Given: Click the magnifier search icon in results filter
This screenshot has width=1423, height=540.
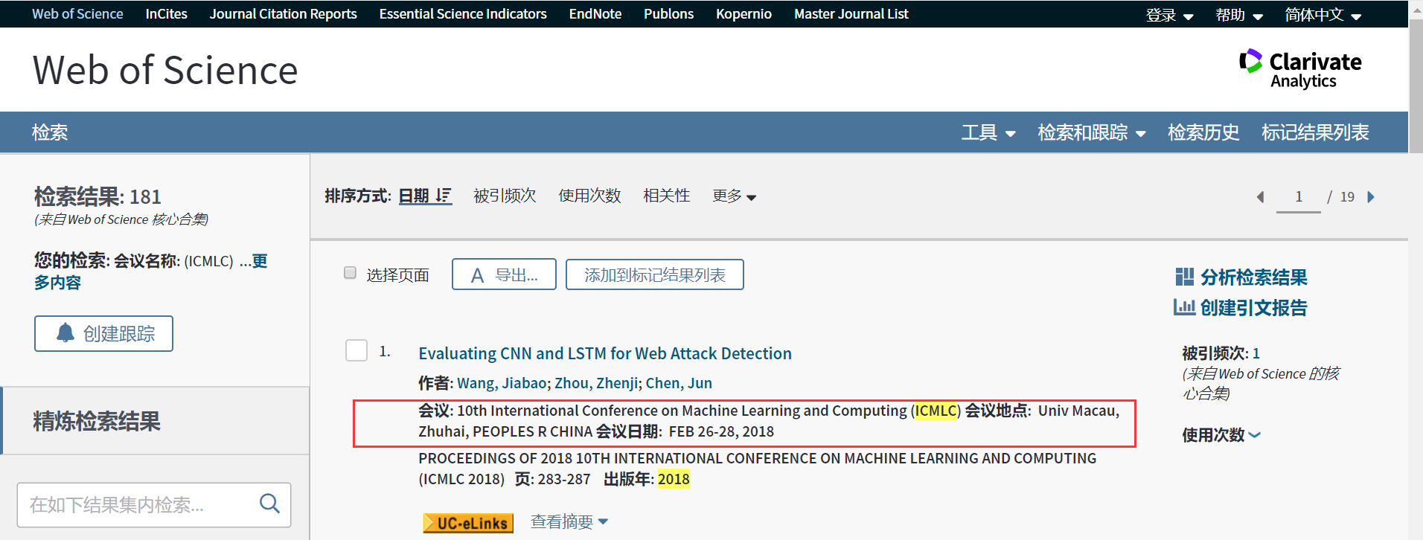Looking at the screenshot, I should pyautogui.click(x=269, y=504).
